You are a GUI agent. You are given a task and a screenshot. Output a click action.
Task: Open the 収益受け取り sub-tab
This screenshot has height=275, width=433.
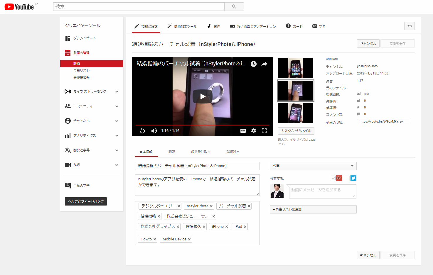201,152
